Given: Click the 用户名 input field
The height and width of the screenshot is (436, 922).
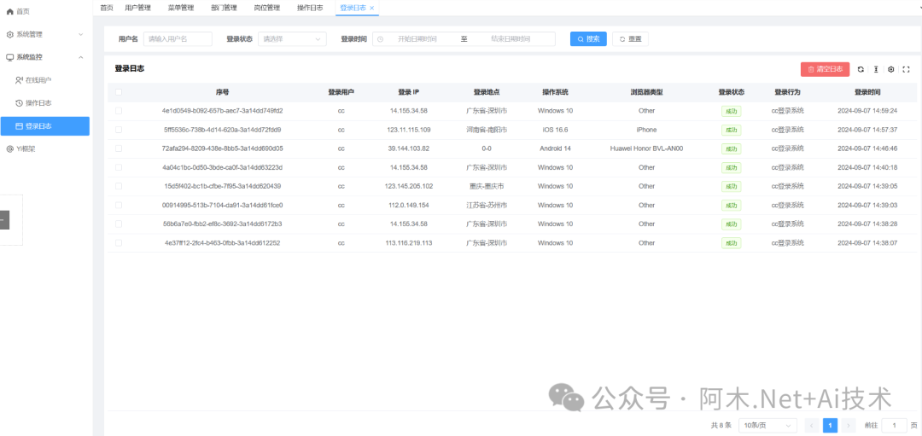Looking at the screenshot, I should click(178, 39).
